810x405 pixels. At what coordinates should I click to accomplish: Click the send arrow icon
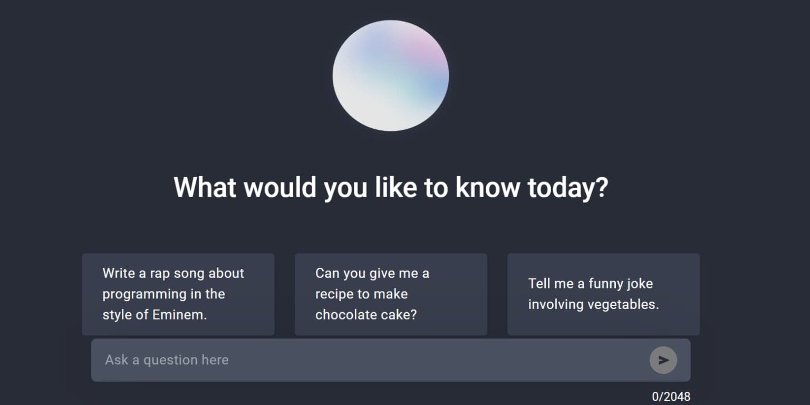tap(663, 360)
